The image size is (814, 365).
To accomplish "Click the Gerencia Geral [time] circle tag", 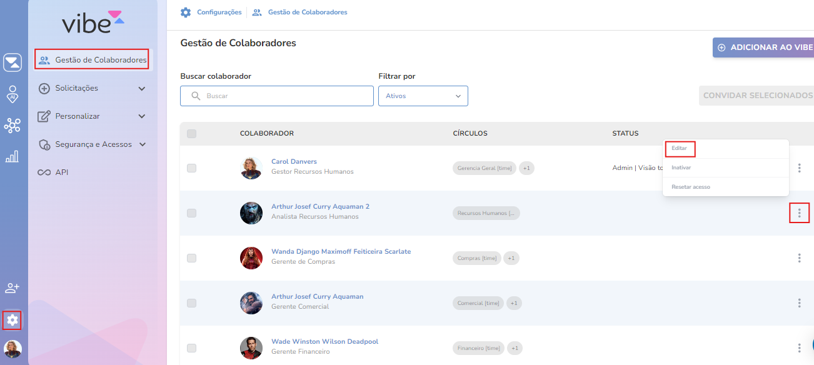I will [485, 168].
